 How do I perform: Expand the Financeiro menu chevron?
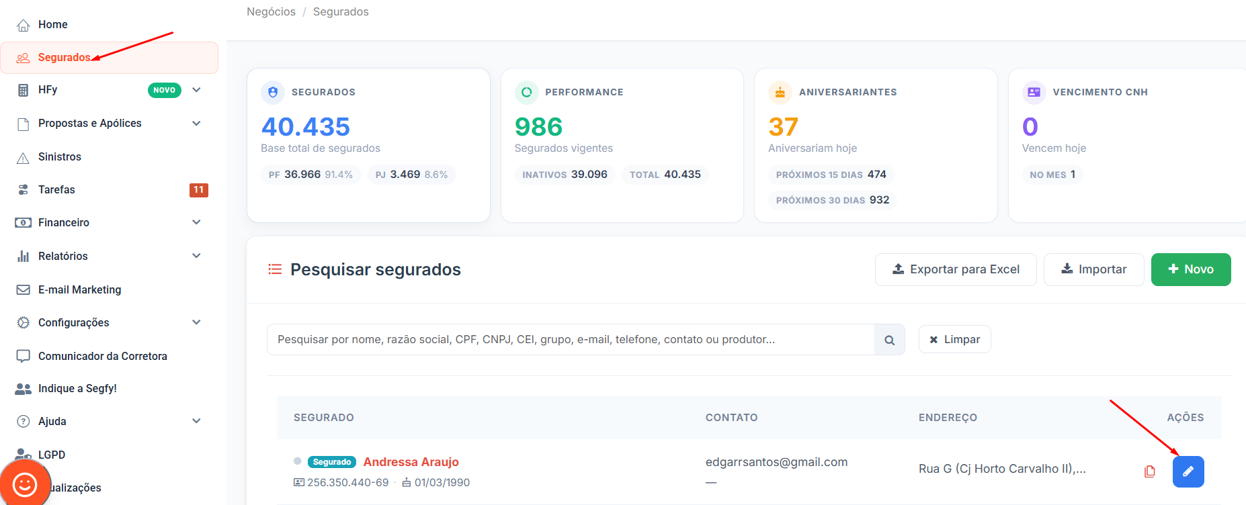coord(196,222)
